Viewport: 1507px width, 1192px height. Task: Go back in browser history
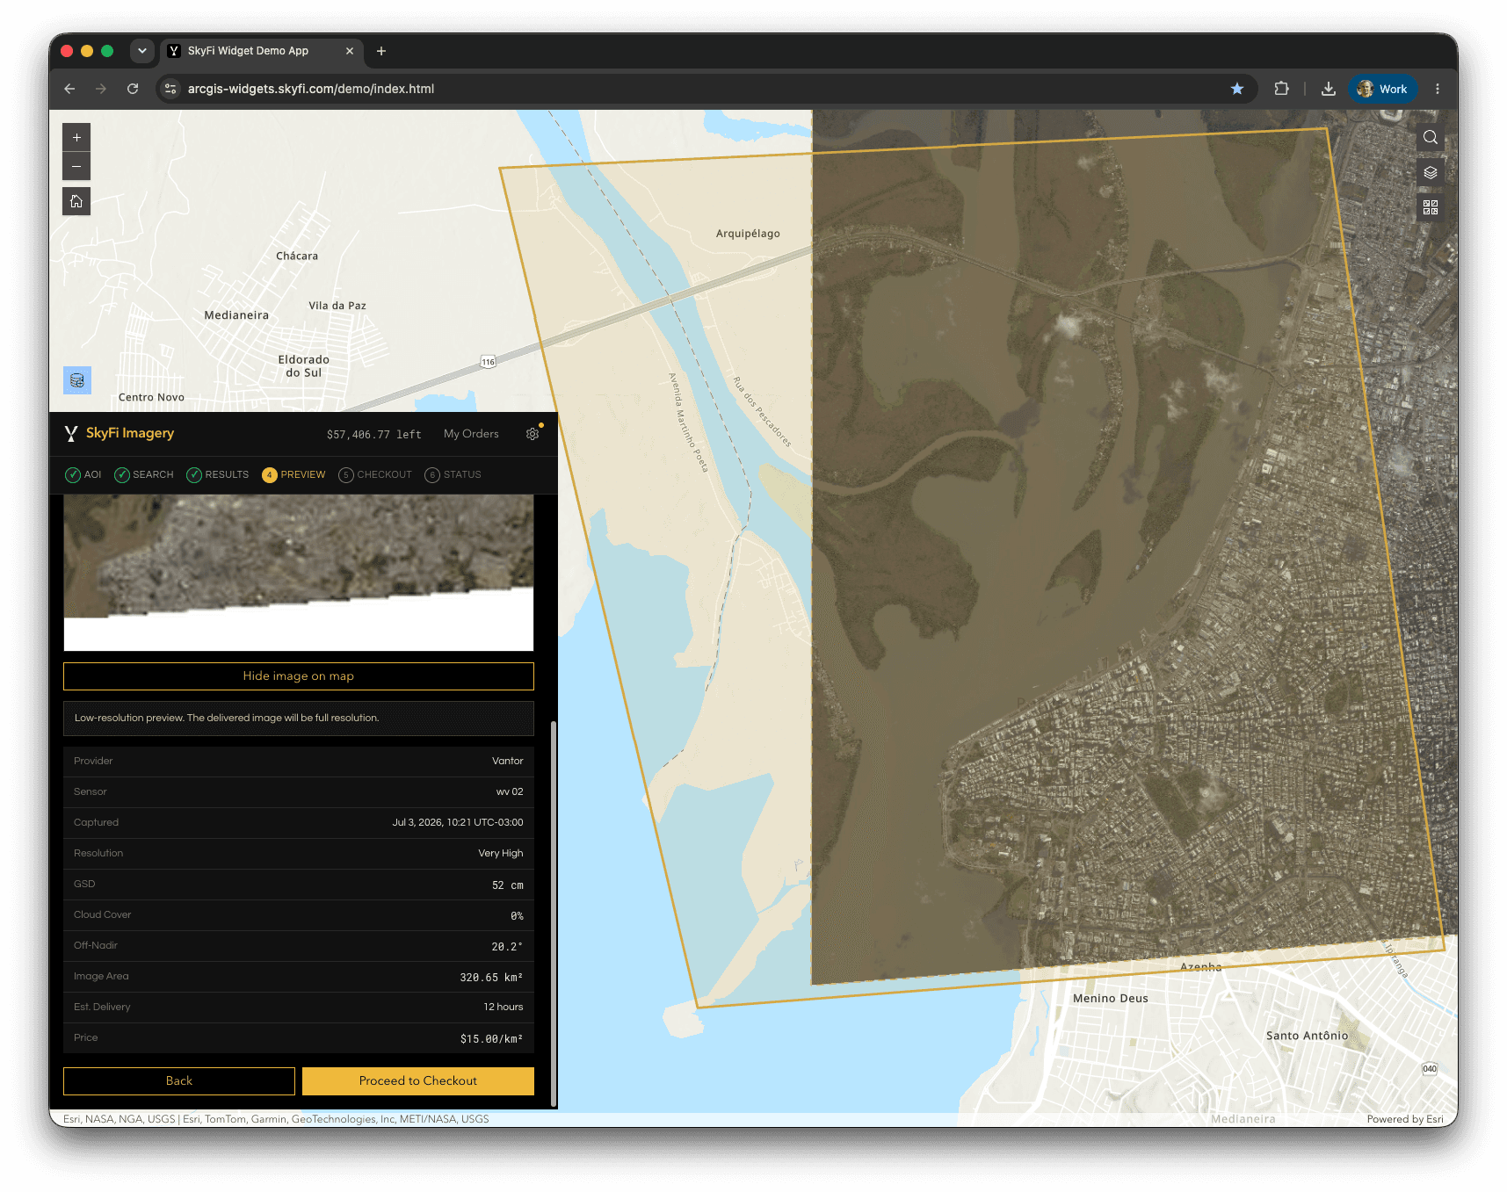pos(69,89)
